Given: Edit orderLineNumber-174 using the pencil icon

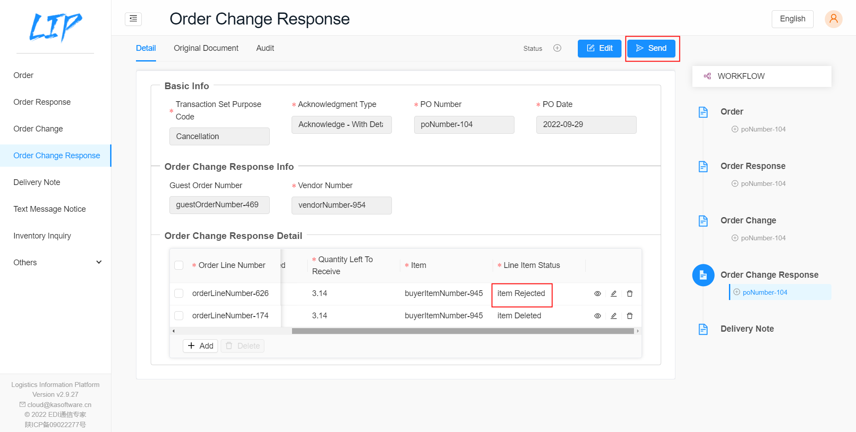Looking at the screenshot, I should [613, 316].
